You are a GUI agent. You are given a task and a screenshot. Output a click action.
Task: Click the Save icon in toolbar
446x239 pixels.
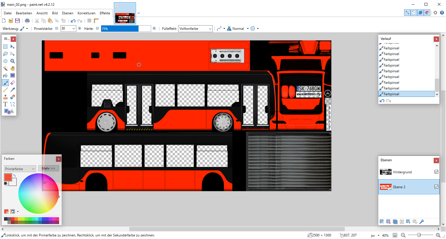click(17, 21)
